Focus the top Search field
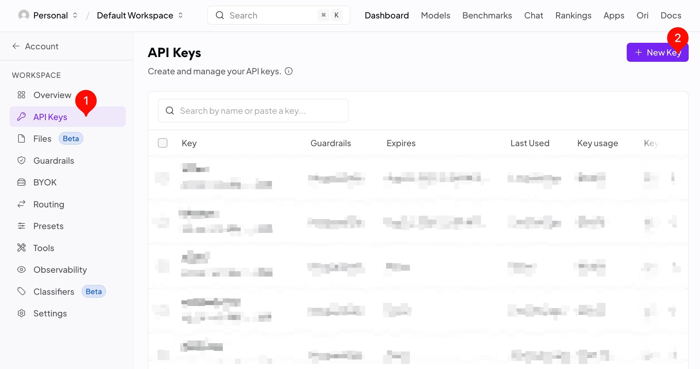Image resolution: width=700 pixels, height=369 pixels. 279,15
